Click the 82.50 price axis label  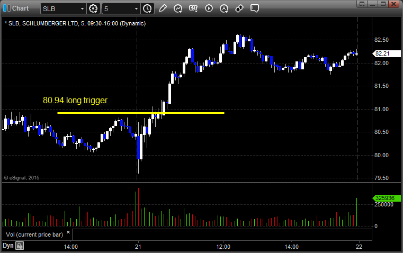(381, 40)
